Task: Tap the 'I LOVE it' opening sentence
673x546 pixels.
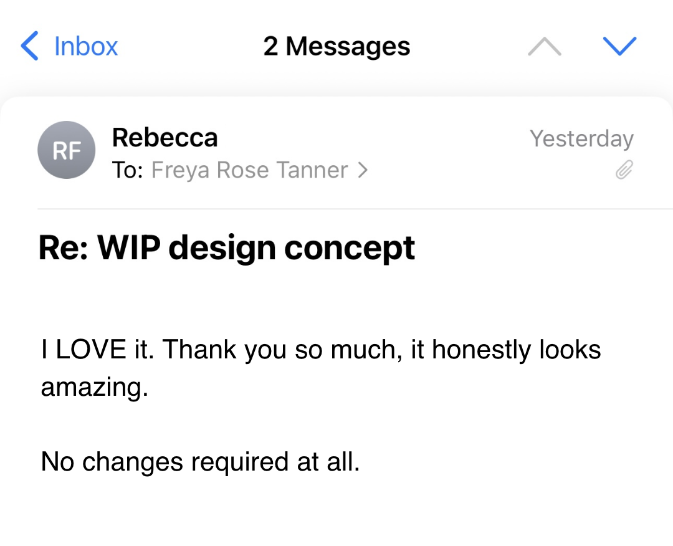Action: (x=98, y=350)
